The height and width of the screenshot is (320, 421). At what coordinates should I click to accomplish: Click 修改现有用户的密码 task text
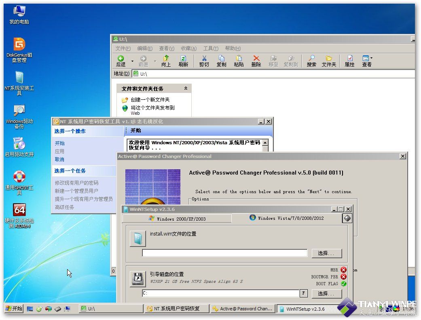click(x=76, y=183)
